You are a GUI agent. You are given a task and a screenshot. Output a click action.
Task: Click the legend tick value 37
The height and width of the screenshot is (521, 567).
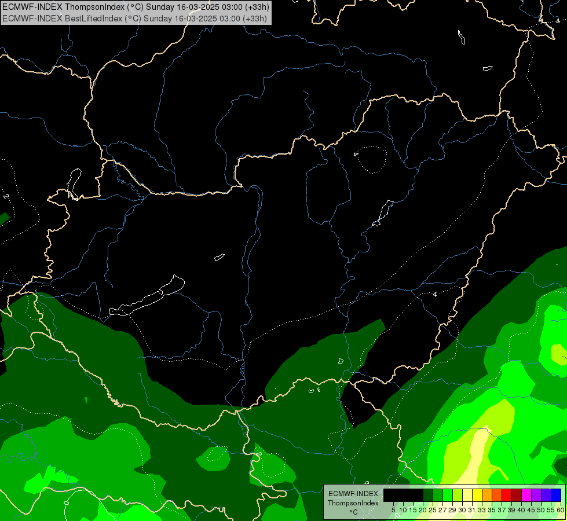coord(502,510)
